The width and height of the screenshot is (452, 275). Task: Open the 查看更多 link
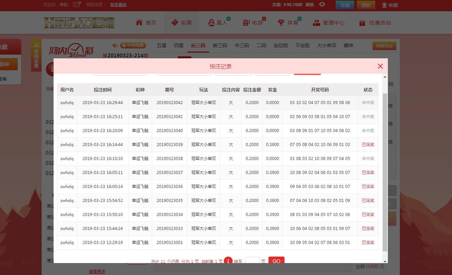click(x=97, y=272)
